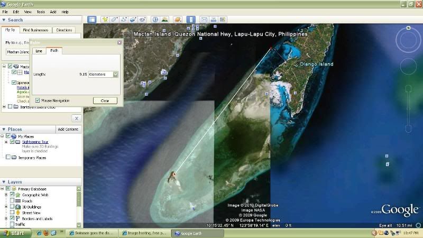Select the Add Image Overlay tool

(x=133, y=20)
